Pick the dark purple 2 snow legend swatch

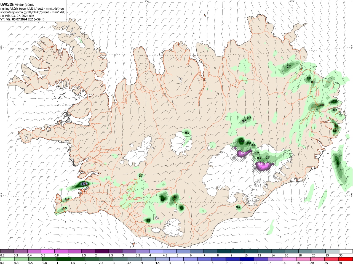pos(102,251)
